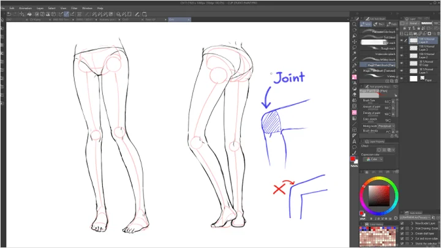The height and width of the screenshot is (248, 441).
Task: Close the active canvas document tab
Action: pyautogui.click(x=189, y=20)
